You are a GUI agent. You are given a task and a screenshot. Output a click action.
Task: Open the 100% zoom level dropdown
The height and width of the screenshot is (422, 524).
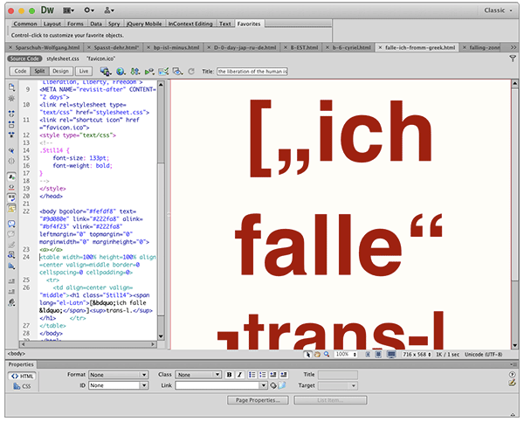tap(346, 354)
